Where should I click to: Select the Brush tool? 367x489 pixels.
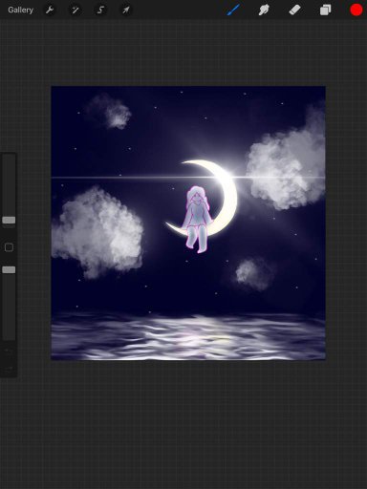point(233,10)
